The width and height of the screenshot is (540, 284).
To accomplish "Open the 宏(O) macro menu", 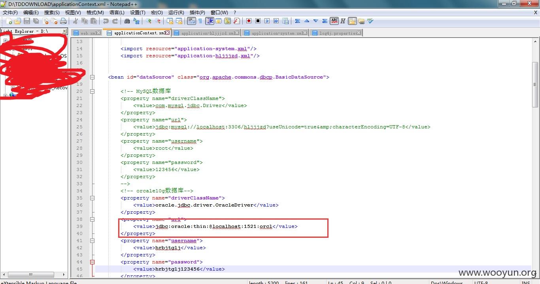I will (157, 13).
